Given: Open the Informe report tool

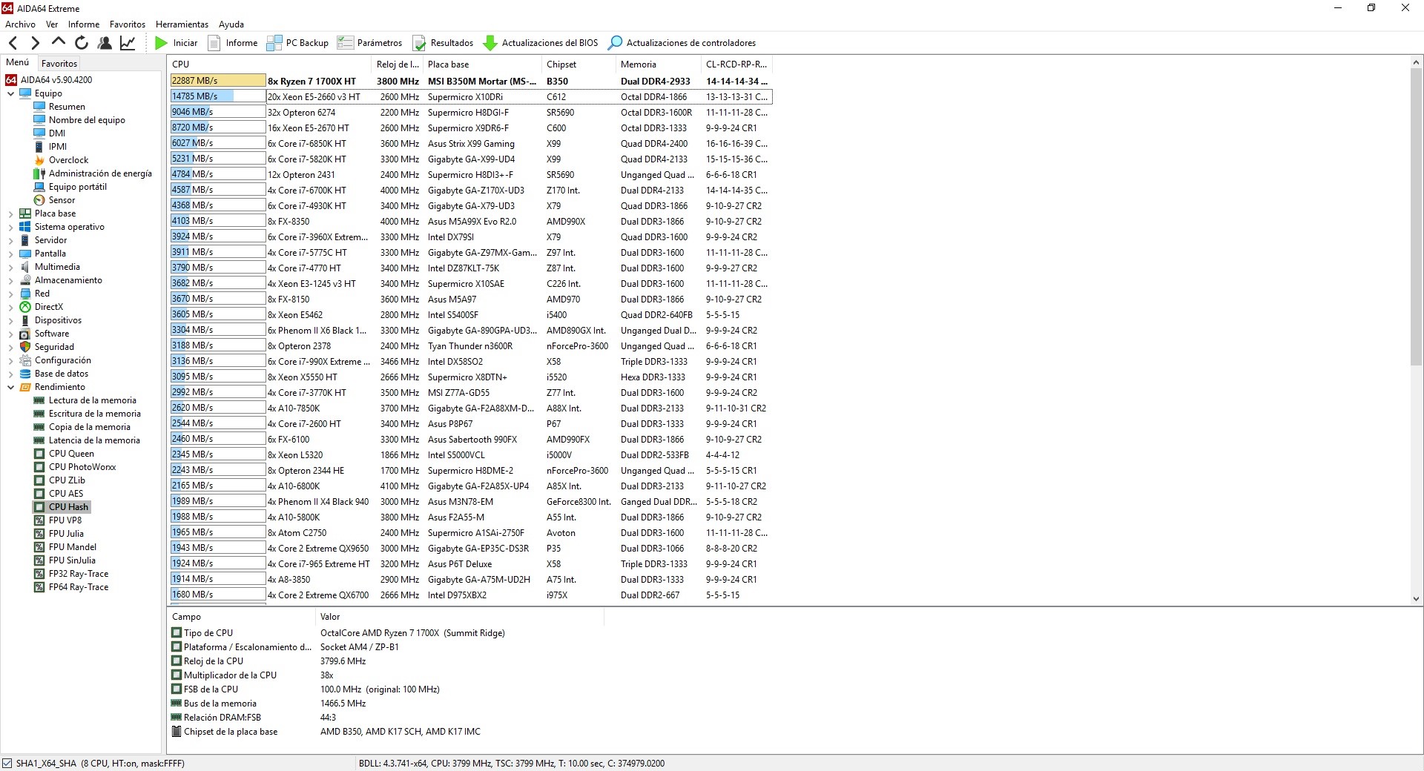Looking at the screenshot, I should click(x=233, y=43).
